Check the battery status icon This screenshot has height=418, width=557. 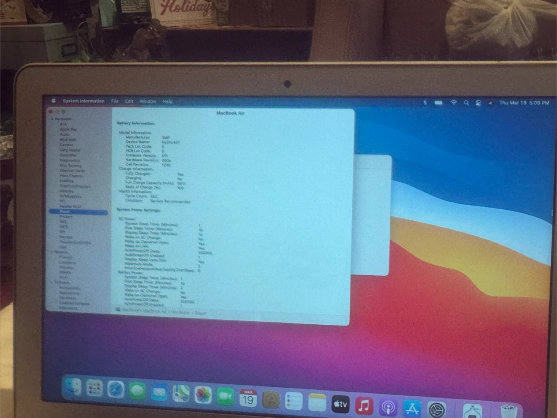point(439,103)
